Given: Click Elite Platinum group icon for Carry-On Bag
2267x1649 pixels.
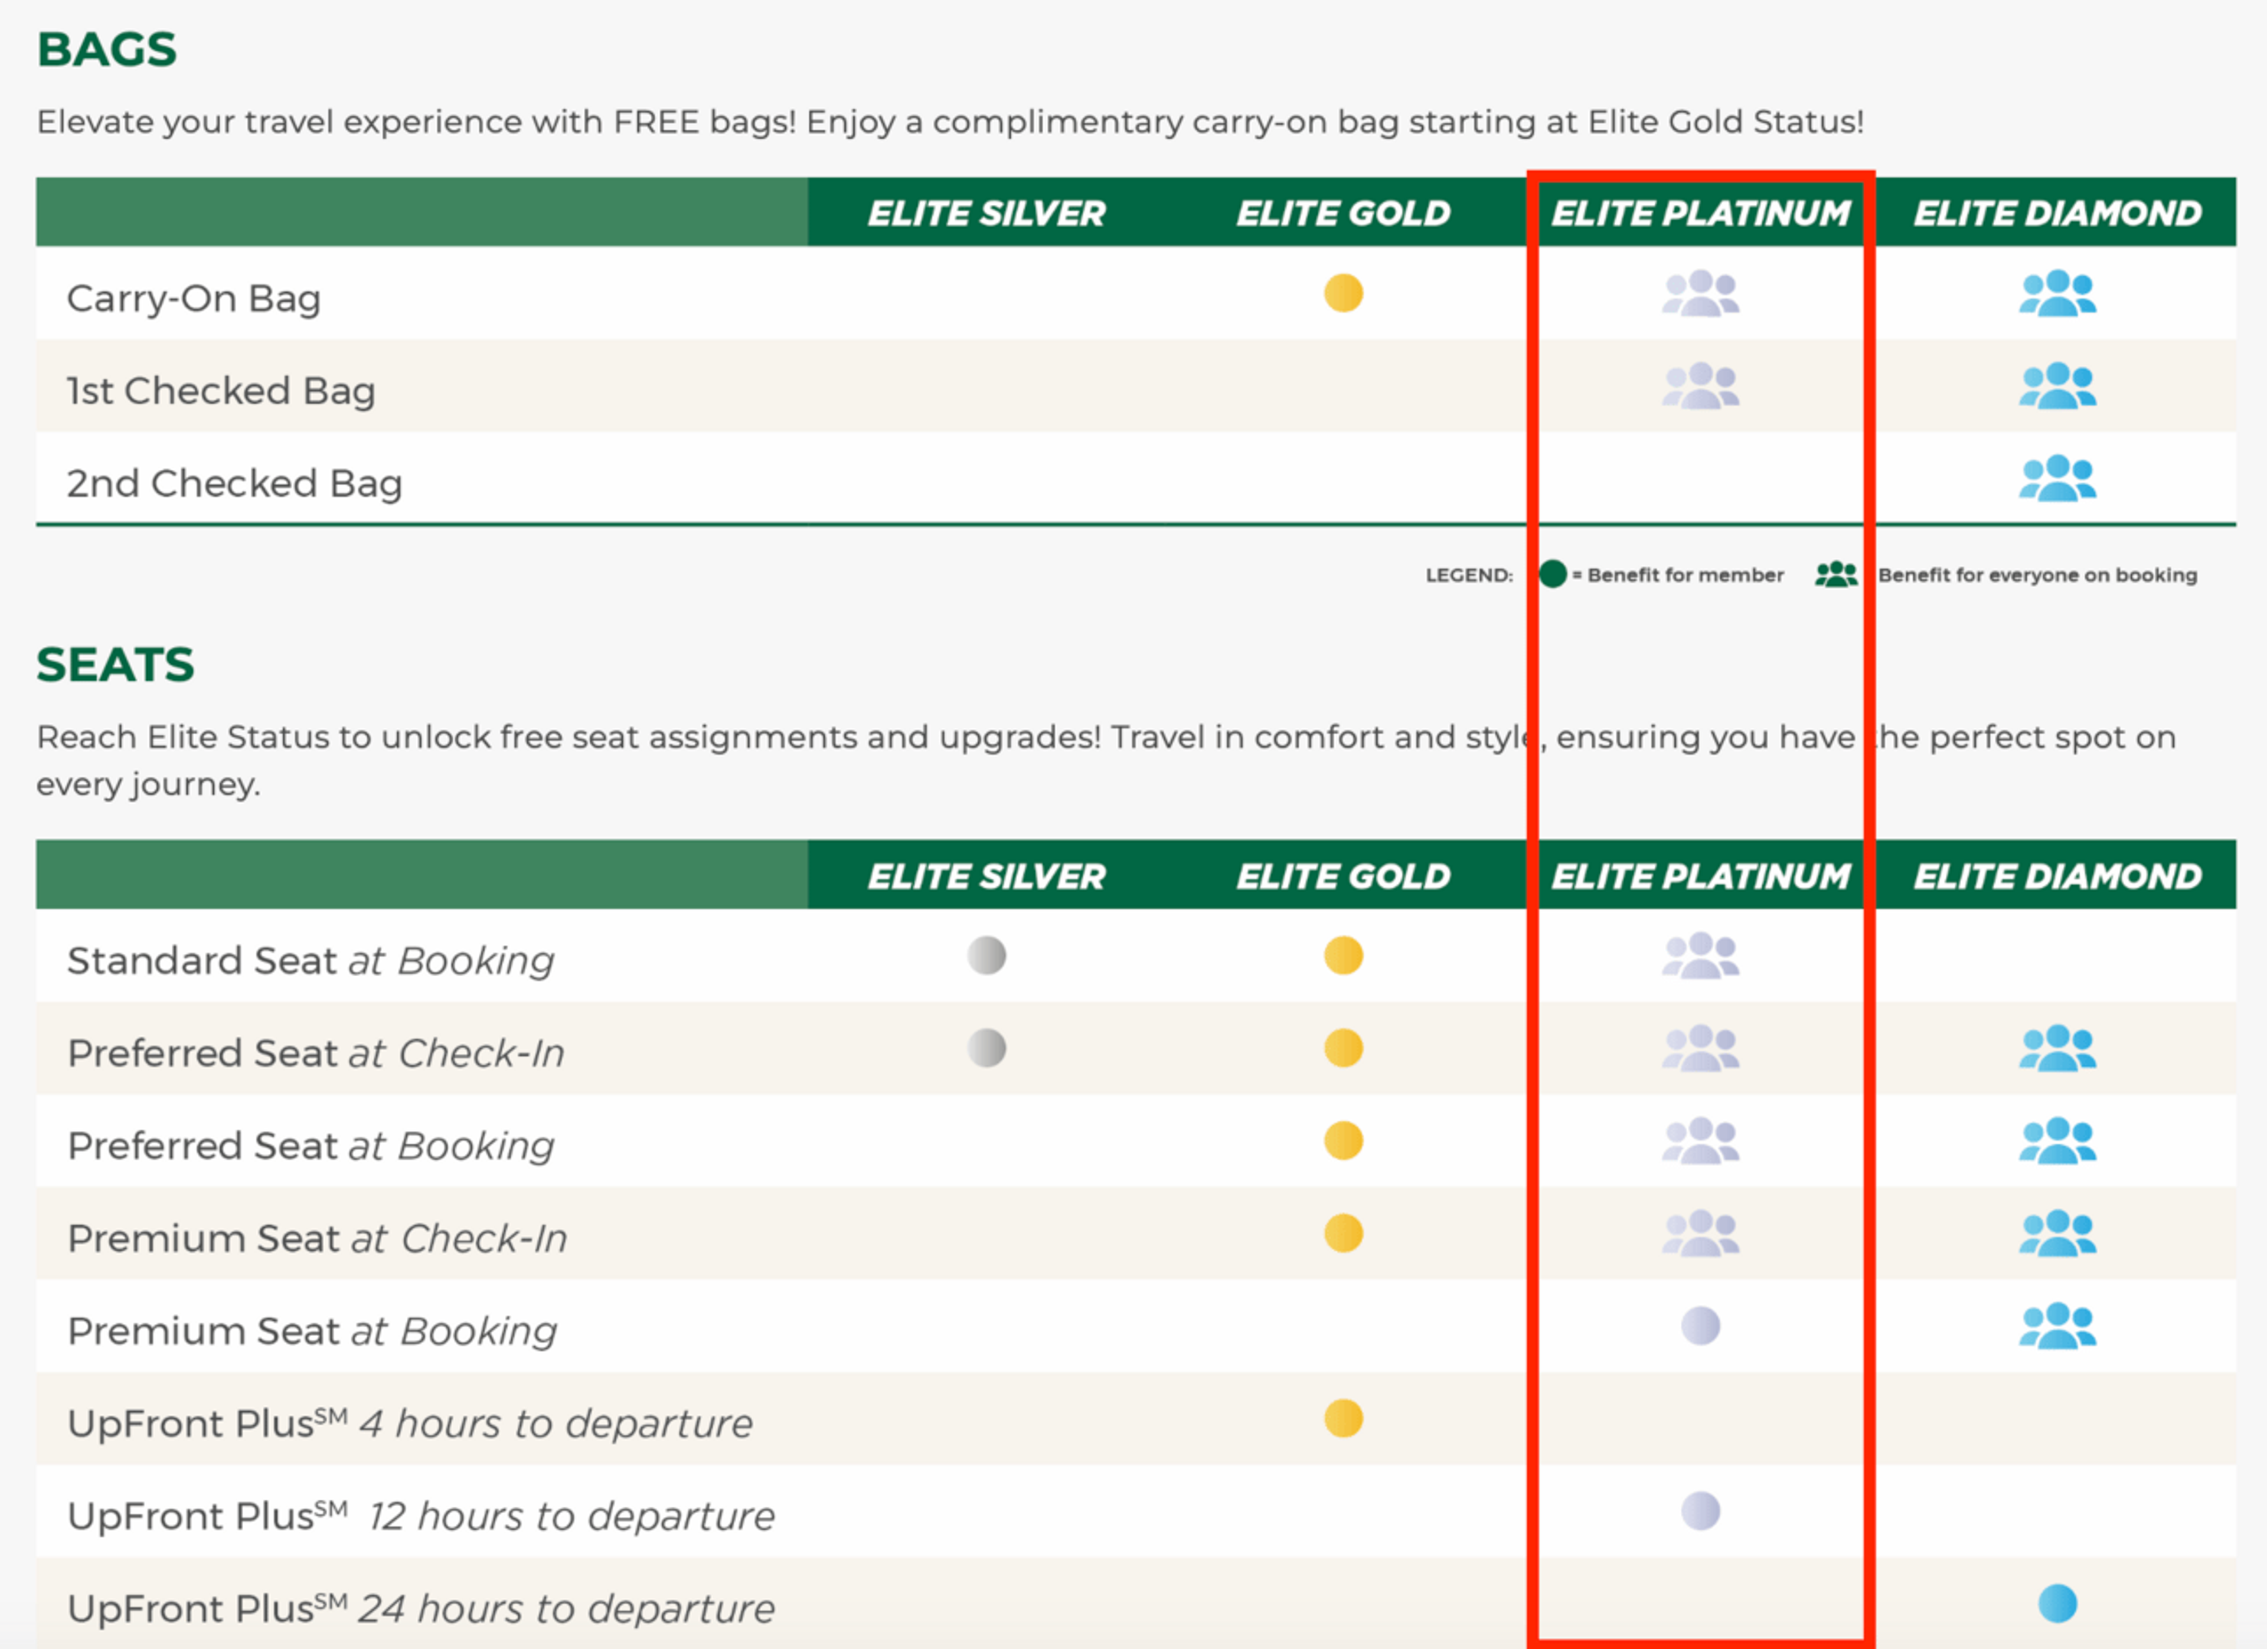Looking at the screenshot, I should [1699, 293].
